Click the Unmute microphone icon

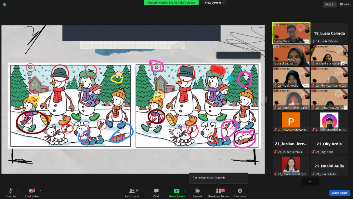(11, 191)
